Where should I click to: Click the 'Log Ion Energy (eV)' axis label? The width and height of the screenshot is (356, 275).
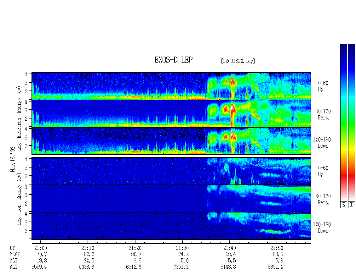coord(19,199)
